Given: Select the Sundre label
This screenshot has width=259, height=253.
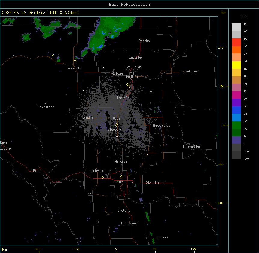Looking at the screenshot, I should (88, 117).
